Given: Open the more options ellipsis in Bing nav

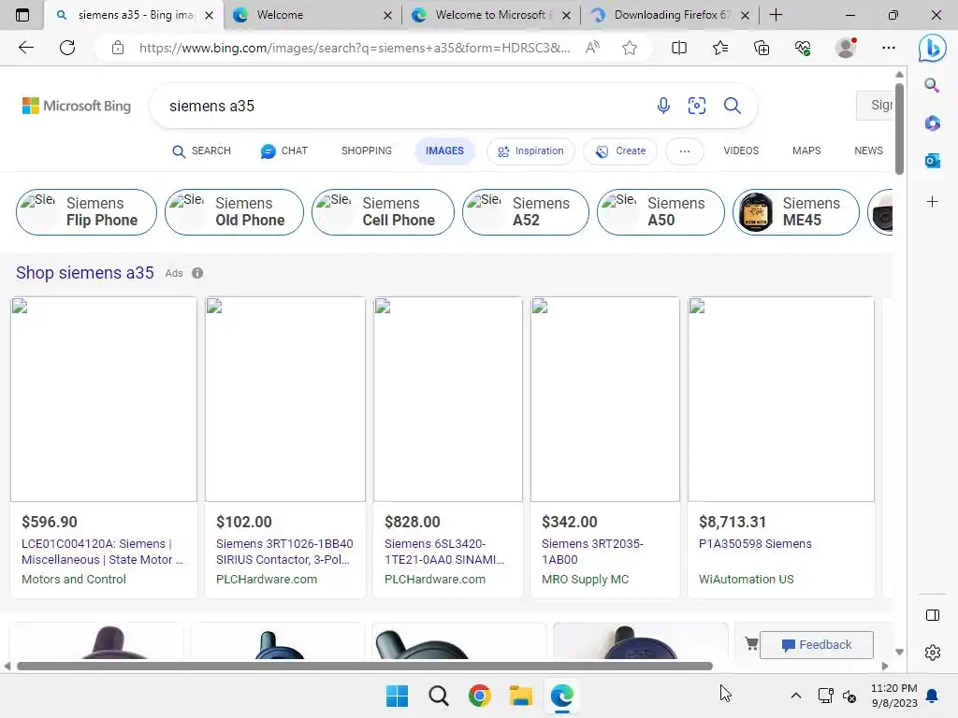Looking at the screenshot, I should tap(684, 151).
